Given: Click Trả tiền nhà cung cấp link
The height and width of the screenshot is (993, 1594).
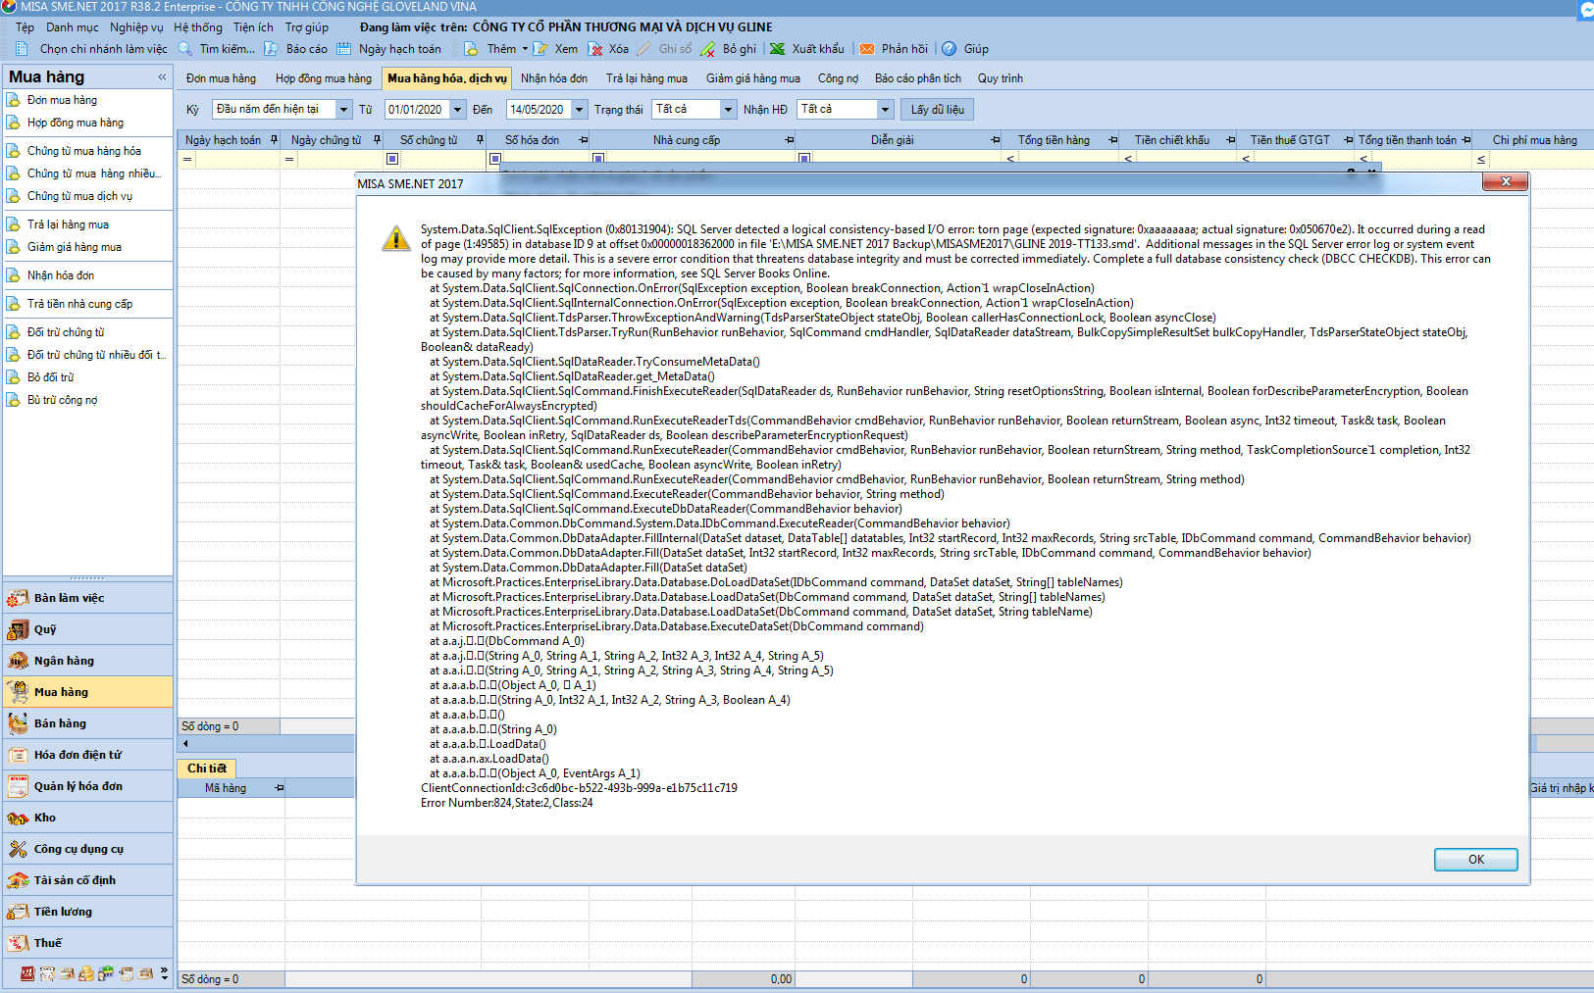Looking at the screenshot, I should coord(79,304).
